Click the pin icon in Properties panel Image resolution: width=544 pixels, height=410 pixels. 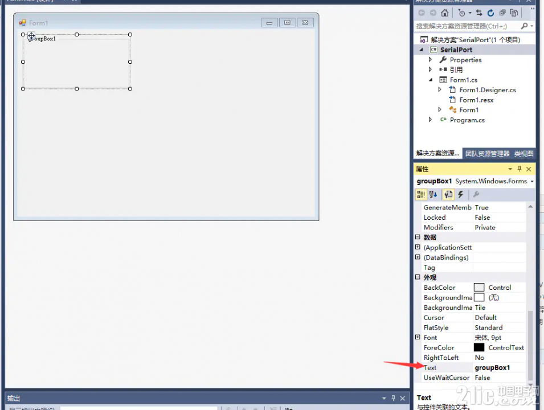519,169
